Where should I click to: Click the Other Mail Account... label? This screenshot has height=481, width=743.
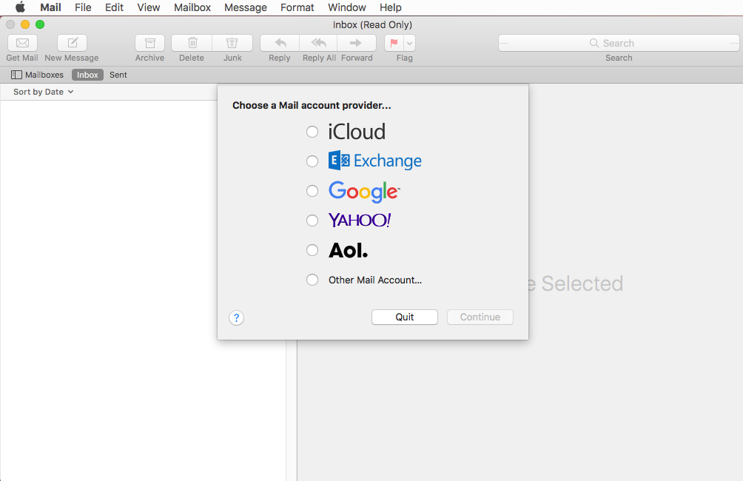(374, 280)
